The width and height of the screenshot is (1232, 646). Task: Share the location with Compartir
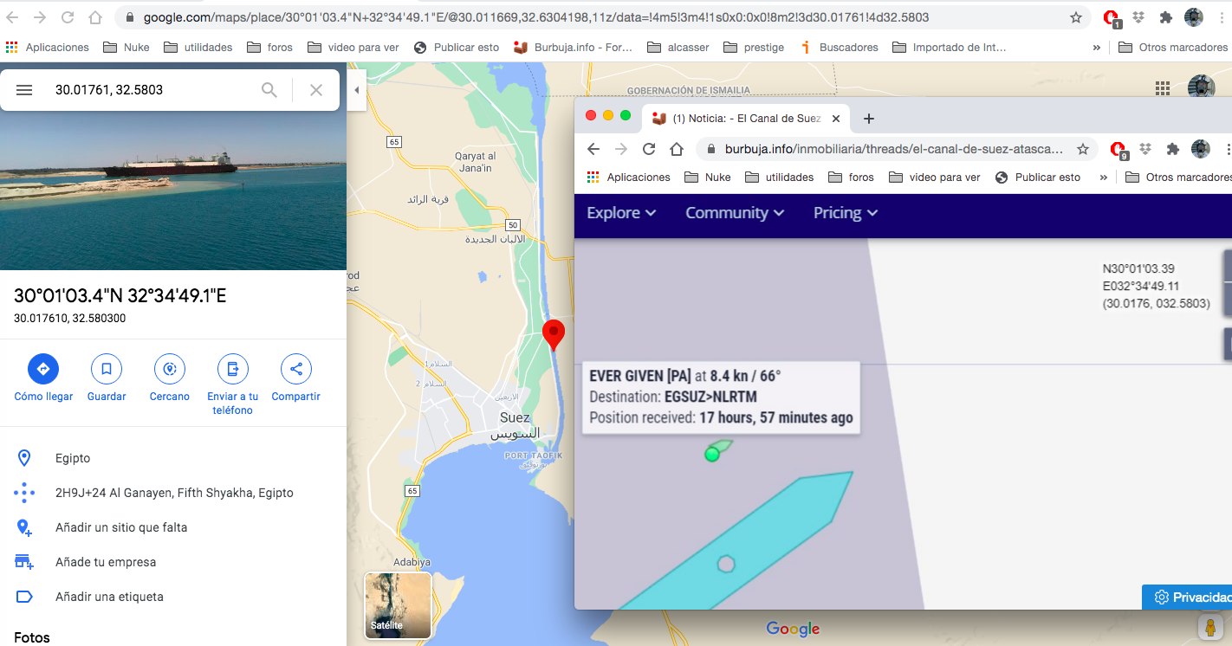coord(295,369)
